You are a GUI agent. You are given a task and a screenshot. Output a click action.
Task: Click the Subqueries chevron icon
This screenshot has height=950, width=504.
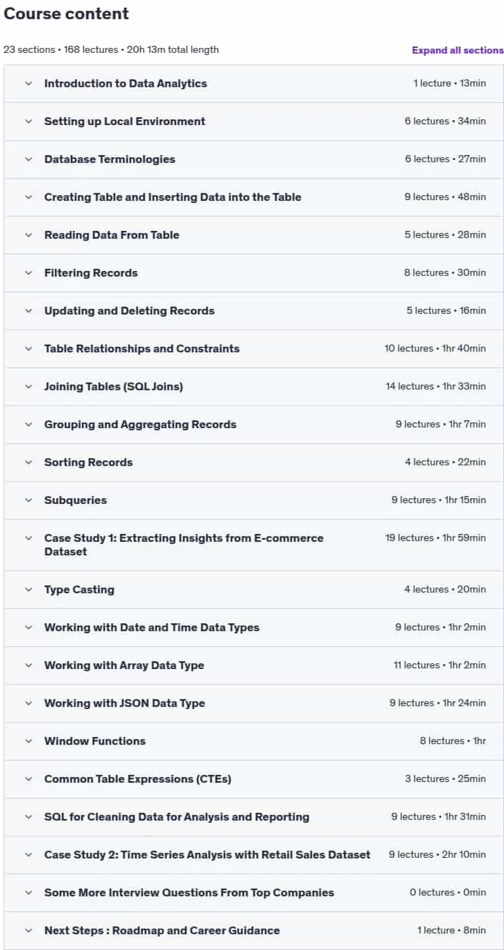click(x=29, y=500)
